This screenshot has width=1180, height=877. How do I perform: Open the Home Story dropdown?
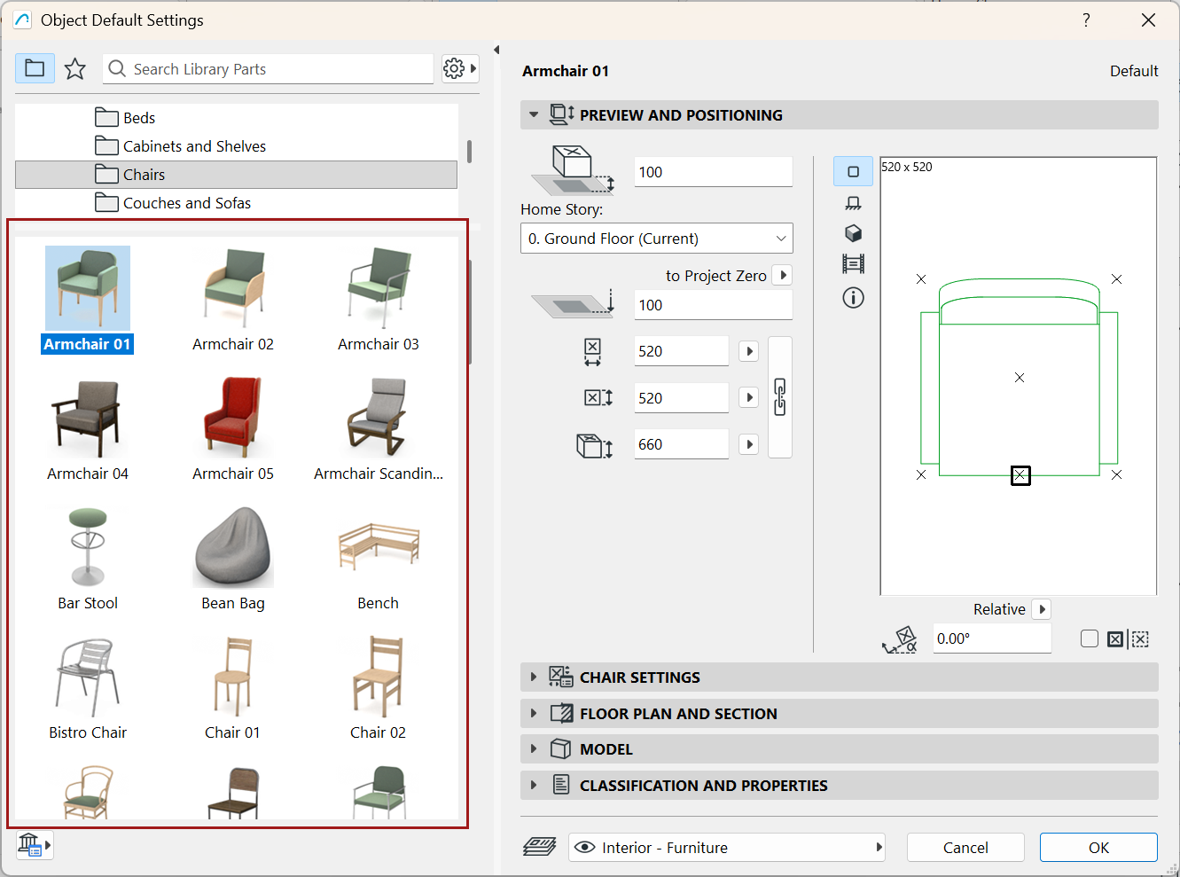[x=656, y=239]
